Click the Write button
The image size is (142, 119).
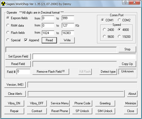[67, 40]
